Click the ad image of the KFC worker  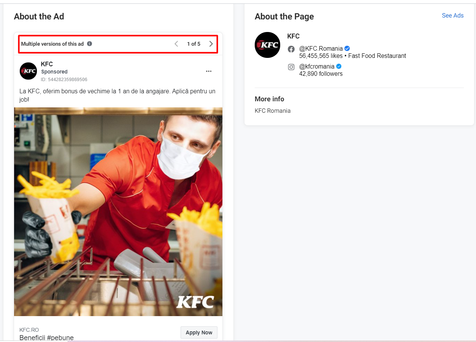click(x=118, y=211)
